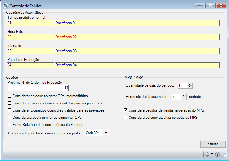Uncheck Considera pedidos de venda na geração
The width and height of the screenshot is (229, 161).
coord(126,110)
